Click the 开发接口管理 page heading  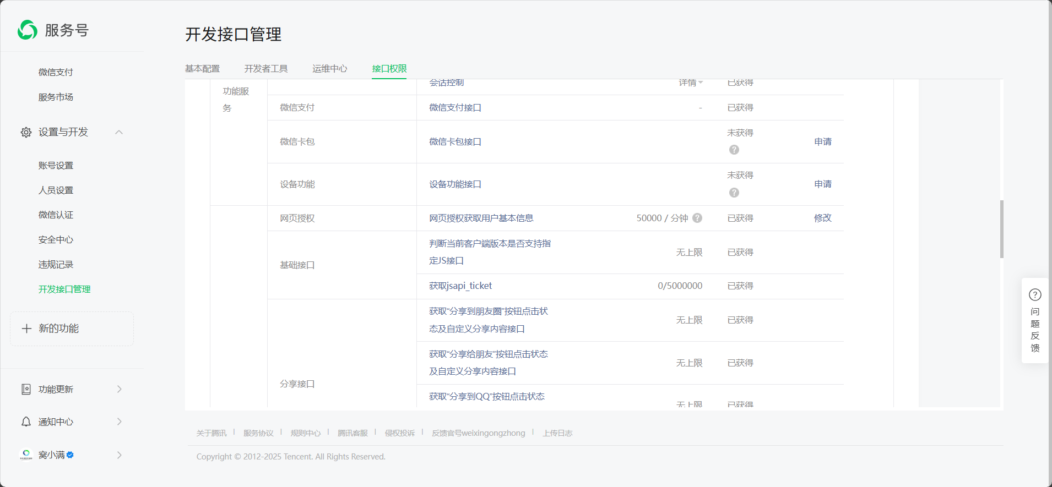234,34
